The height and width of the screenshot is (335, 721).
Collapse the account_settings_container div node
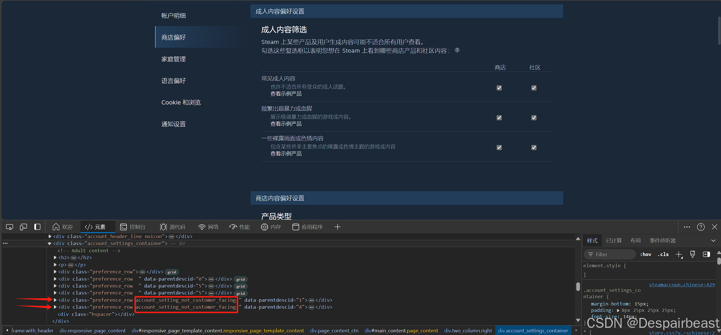click(x=50, y=244)
